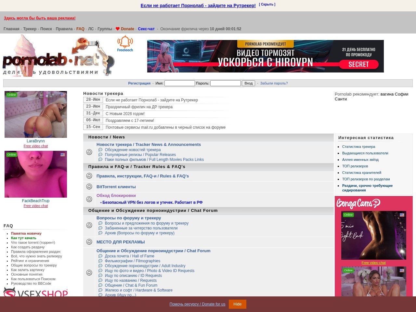Screen dimensions: 416x312
Task: Open Группы in the top navigation
Action: click(105, 29)
